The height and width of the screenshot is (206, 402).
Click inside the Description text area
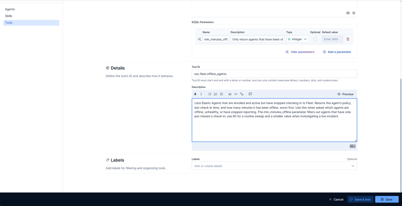click(274, 120)
